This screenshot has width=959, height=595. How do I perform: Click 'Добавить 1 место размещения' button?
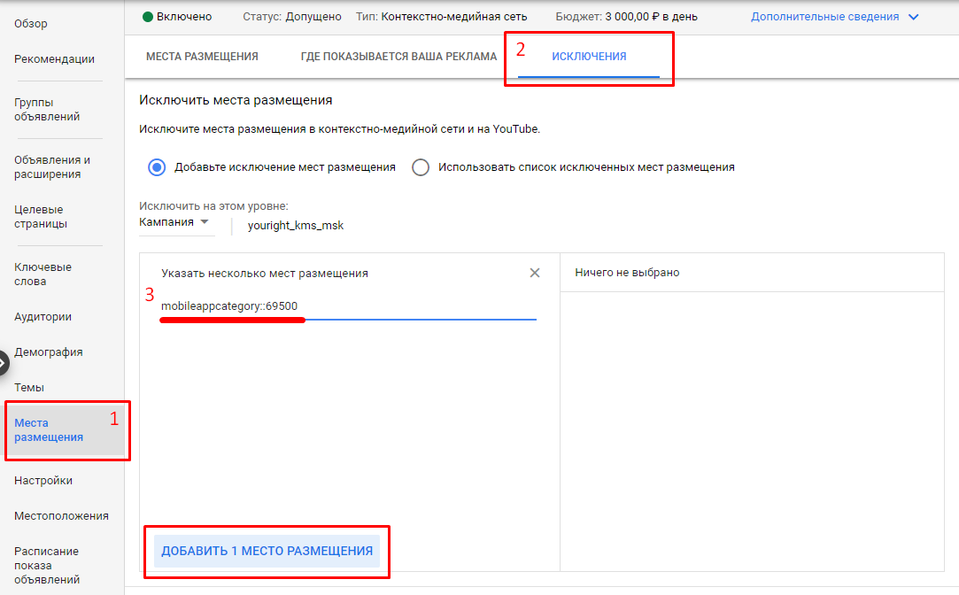[x=267, y=551]
